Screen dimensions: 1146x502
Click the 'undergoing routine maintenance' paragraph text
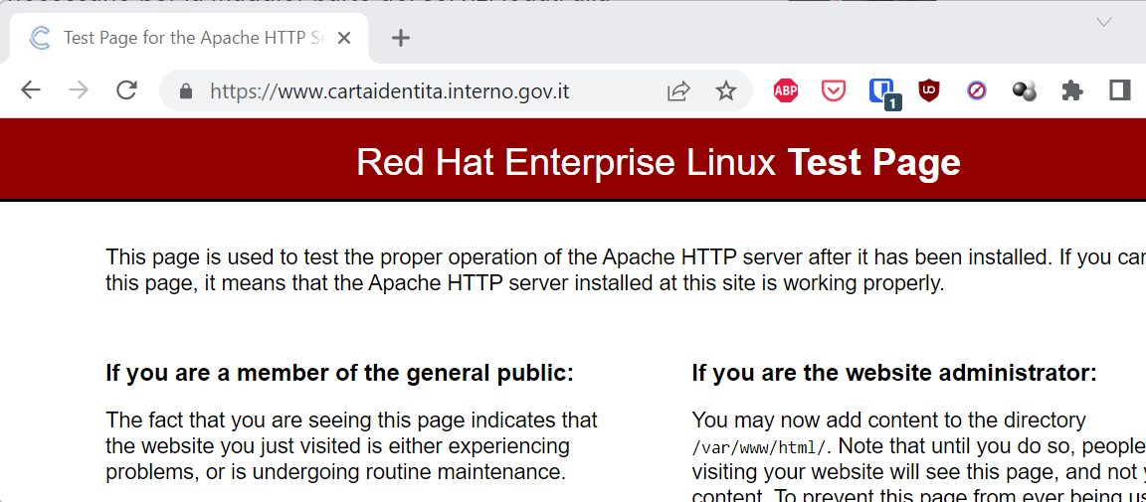pos(351,445)
